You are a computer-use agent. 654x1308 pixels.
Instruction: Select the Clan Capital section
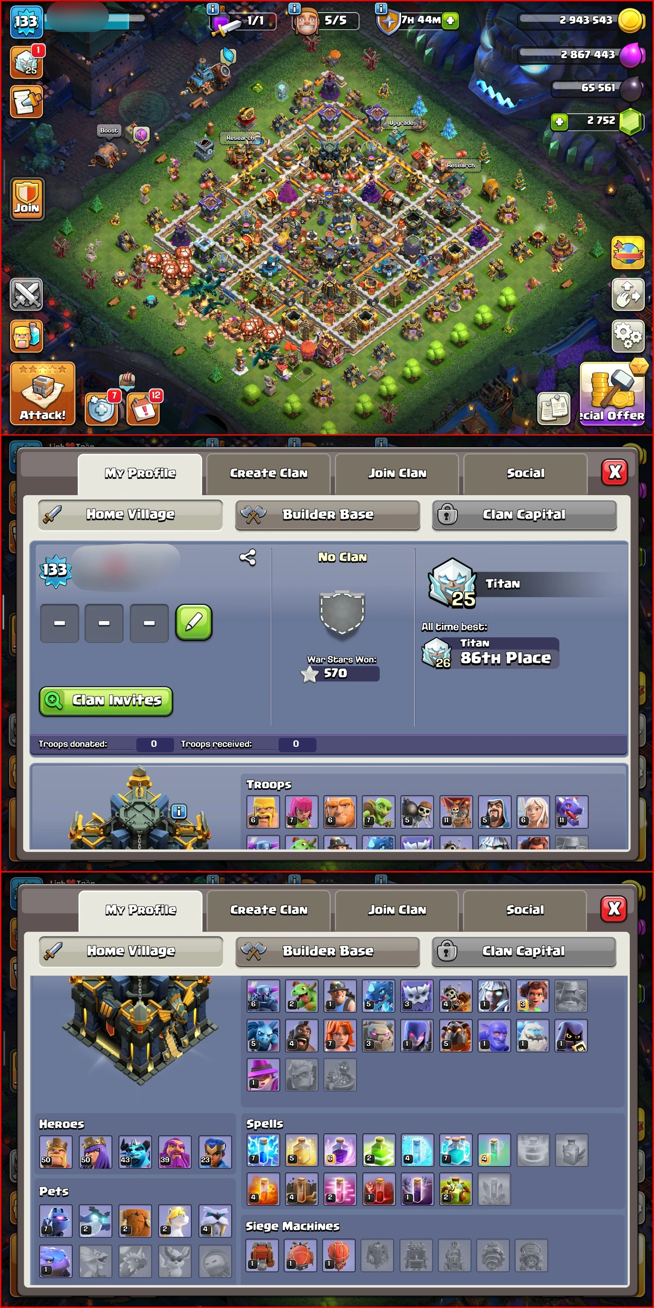525,514
